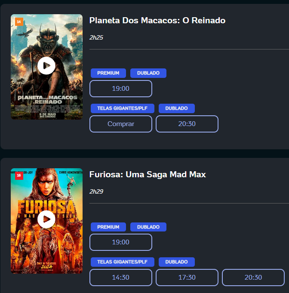Select Planeta Dos Macacos Premium 19:00 session
Viewport: 289px width, 293px height.
click(x=120, y=89)
